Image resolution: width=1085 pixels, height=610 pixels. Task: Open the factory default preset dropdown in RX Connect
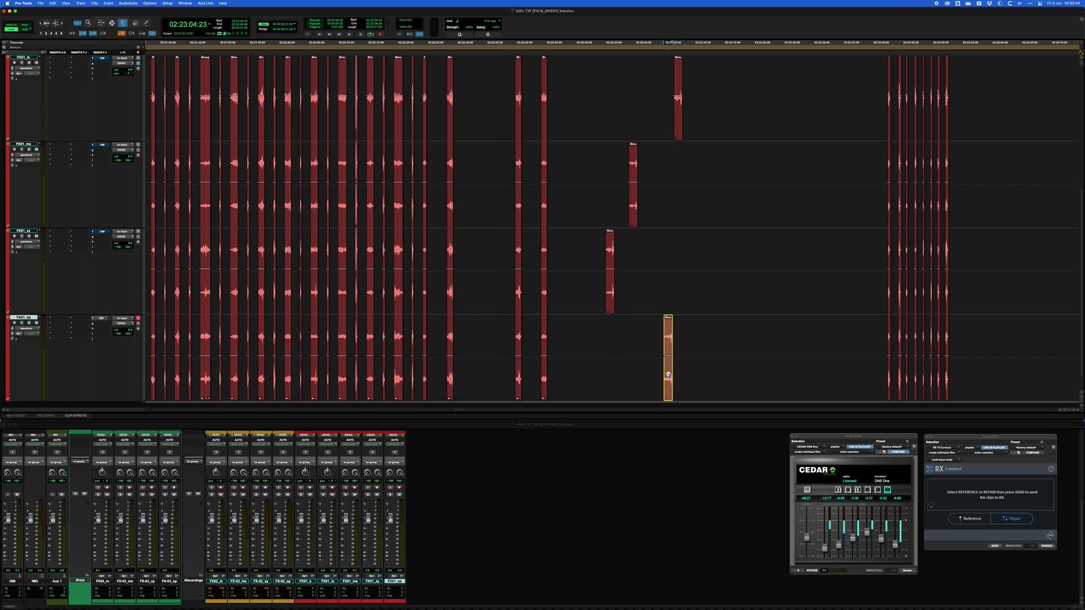click(1026, 448)
